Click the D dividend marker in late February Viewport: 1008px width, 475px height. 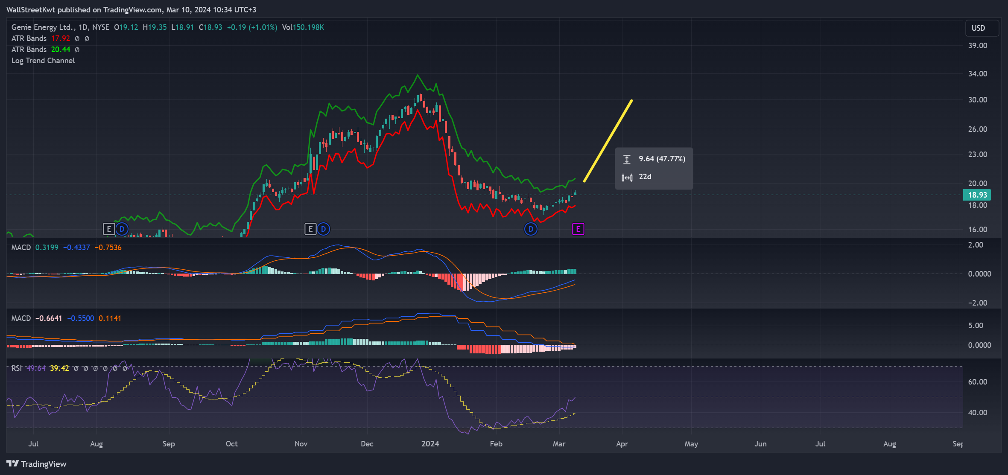[531, 229]
